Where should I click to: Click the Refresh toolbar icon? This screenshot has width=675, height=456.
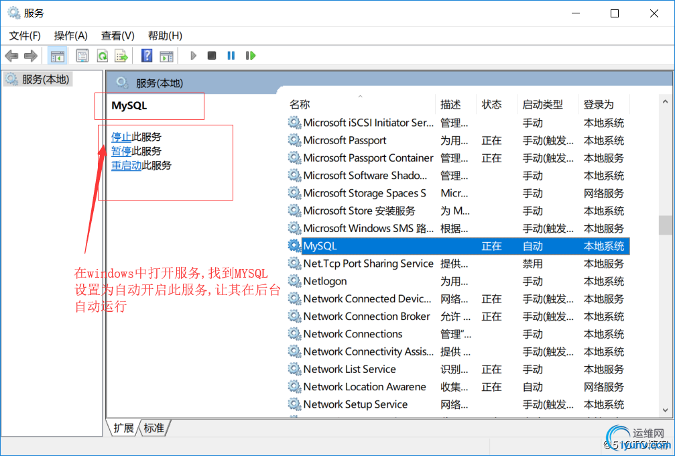pos(102,56)
